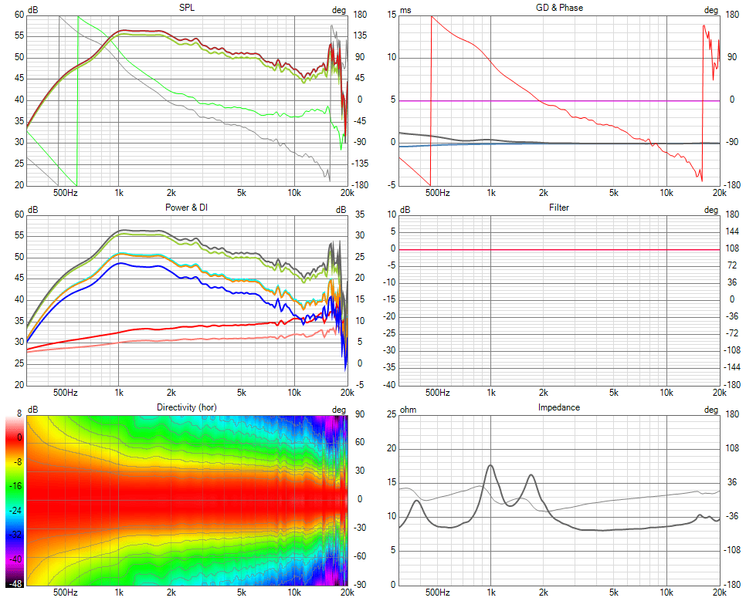This screenshot has width=746, height=601.
Task: Click the '8' value atop the color scale
Action: click(19, 414)
